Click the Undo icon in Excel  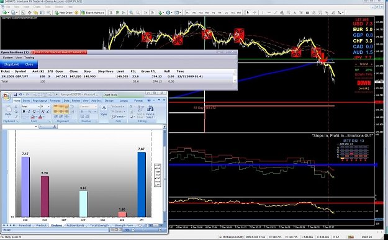20,95
